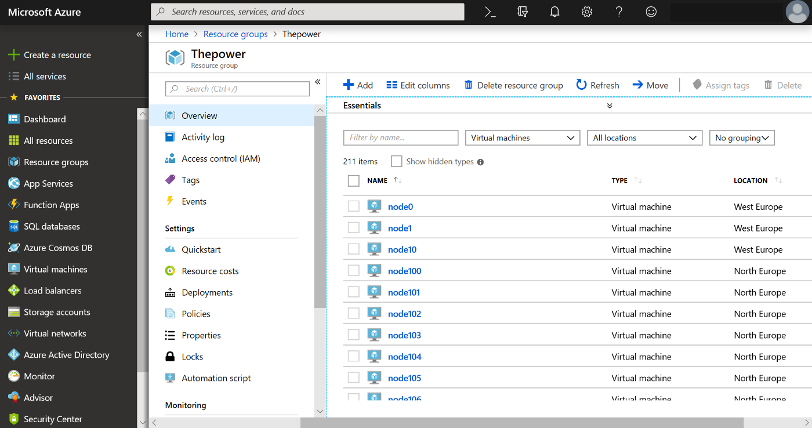Viewport: 812px width, 428px height.
Task: Check the box for node100
Action: (x=354, y=271)
